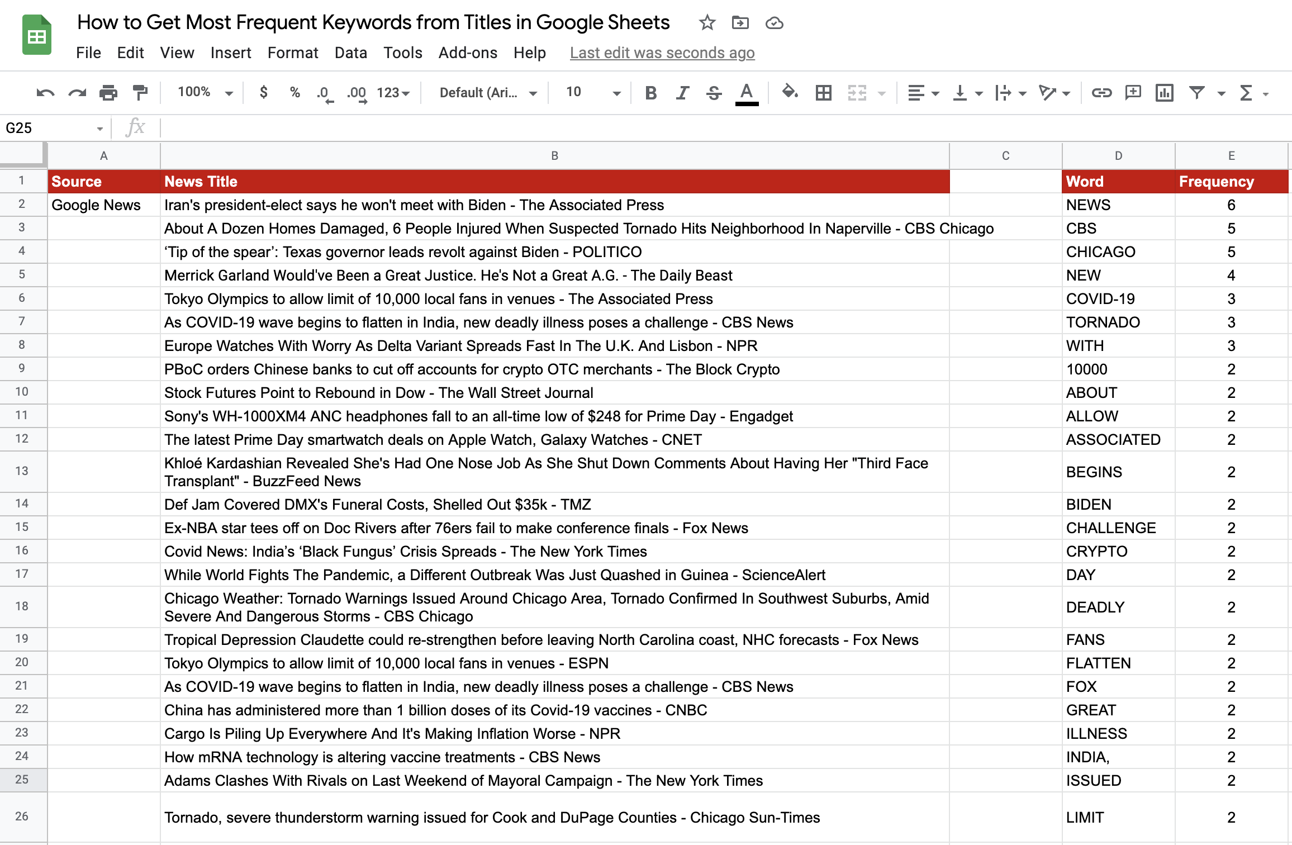Viewport: 1292px width, 845px height.
Task: Click the 'Last edit was seconds ago' link
Action: coord(662,53)
